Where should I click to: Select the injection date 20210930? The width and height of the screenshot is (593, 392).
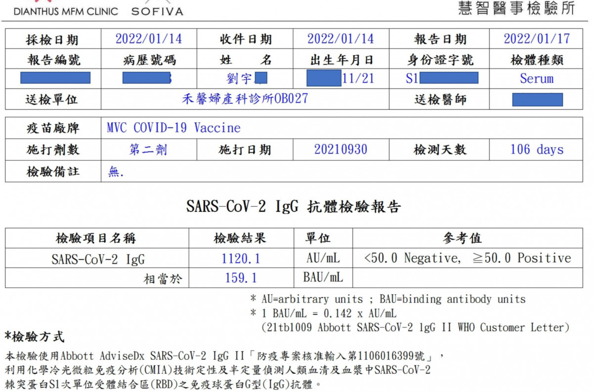(341, 149)
